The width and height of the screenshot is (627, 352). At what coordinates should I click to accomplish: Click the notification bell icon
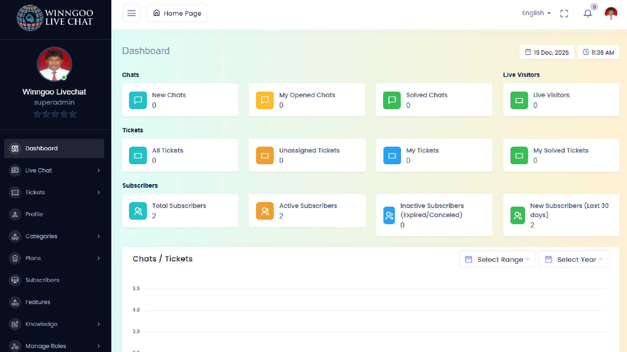[x=587, y=13]
